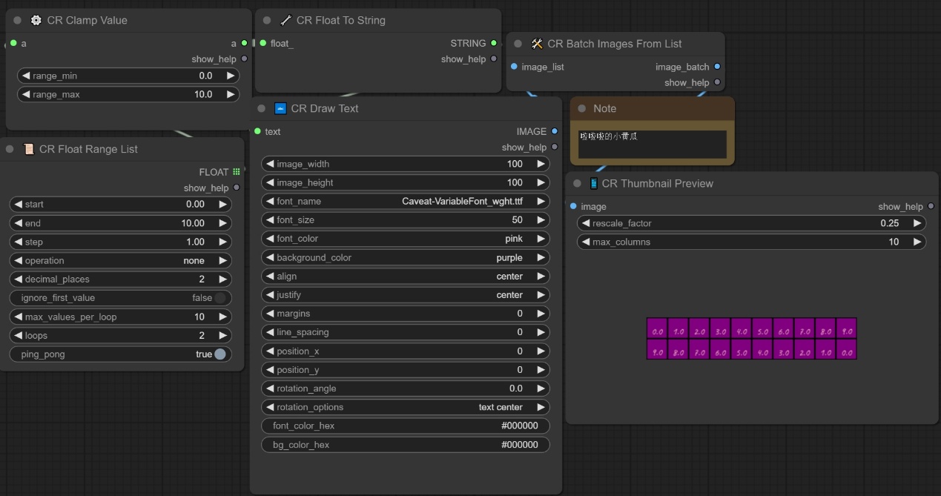Click the blue icon on CR Draw Text node

280,108
